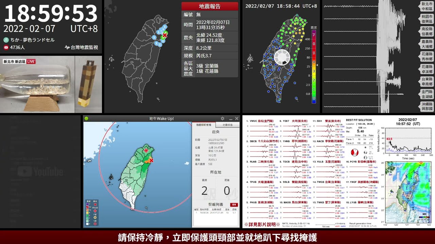Click the red LIVE badge
Viewport: 435px width, 244px height.
(31, 62)
